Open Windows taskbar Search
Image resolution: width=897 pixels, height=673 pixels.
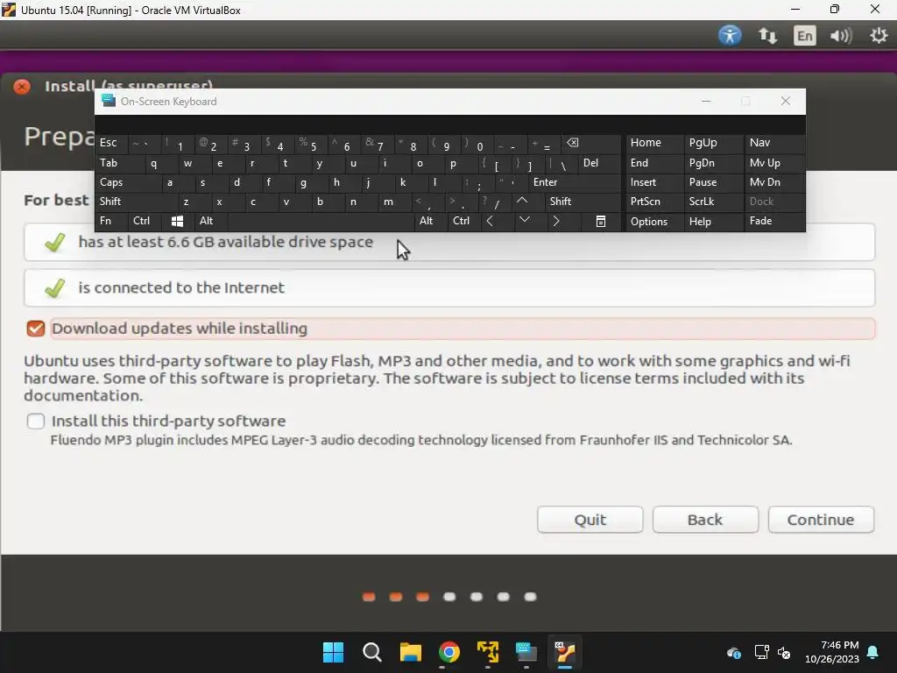point(371,652)
